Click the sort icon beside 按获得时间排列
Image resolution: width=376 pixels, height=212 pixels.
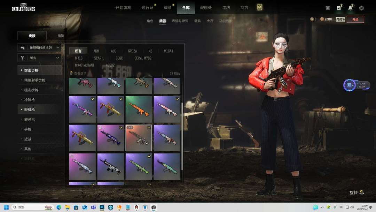[x=23, y=48]
